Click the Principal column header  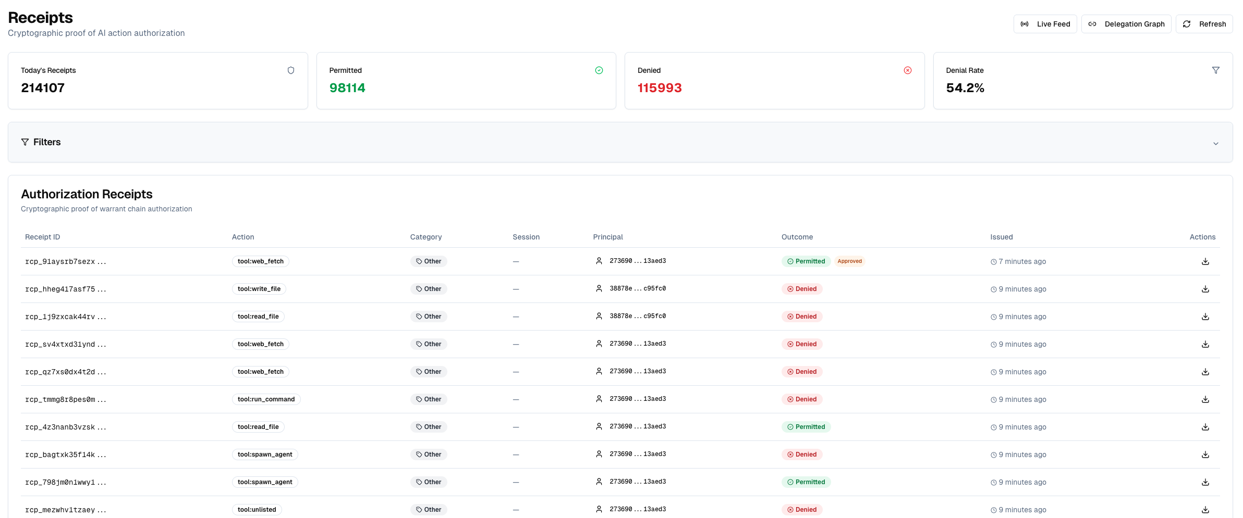click(x=608, y=237)
